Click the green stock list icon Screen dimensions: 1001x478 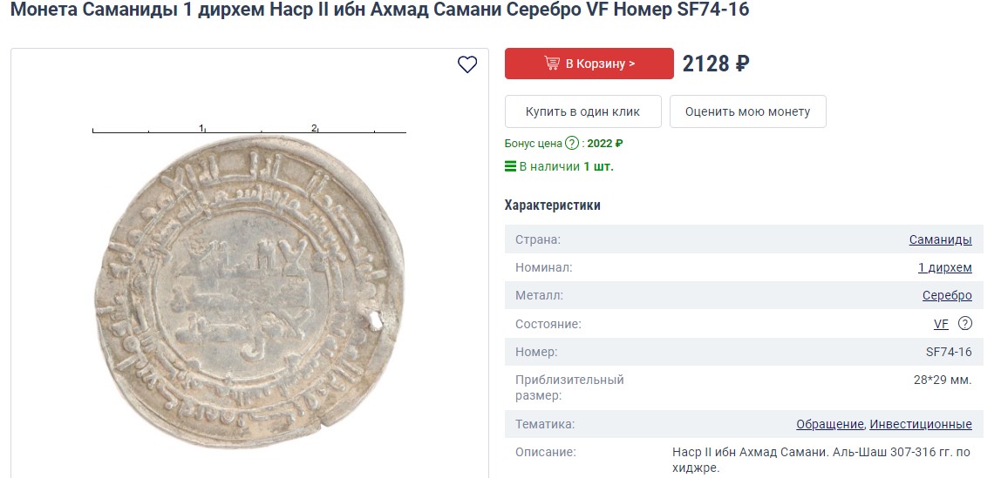510,166
